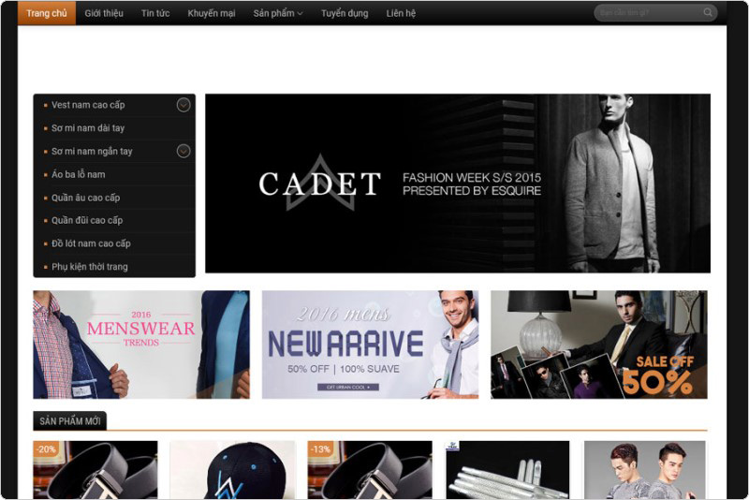Expand the Sản phẩm dropdown menu
The width and height of the screenshot is (749, 500).
278,13
